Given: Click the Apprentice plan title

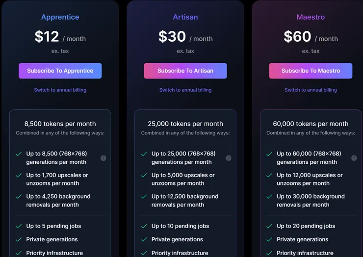Looking at the screenshot, I should (60, 17).
